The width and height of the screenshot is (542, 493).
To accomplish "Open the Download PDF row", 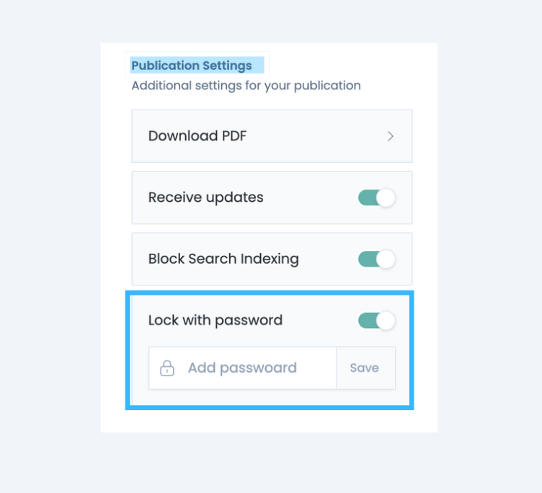I will [272, 136].
